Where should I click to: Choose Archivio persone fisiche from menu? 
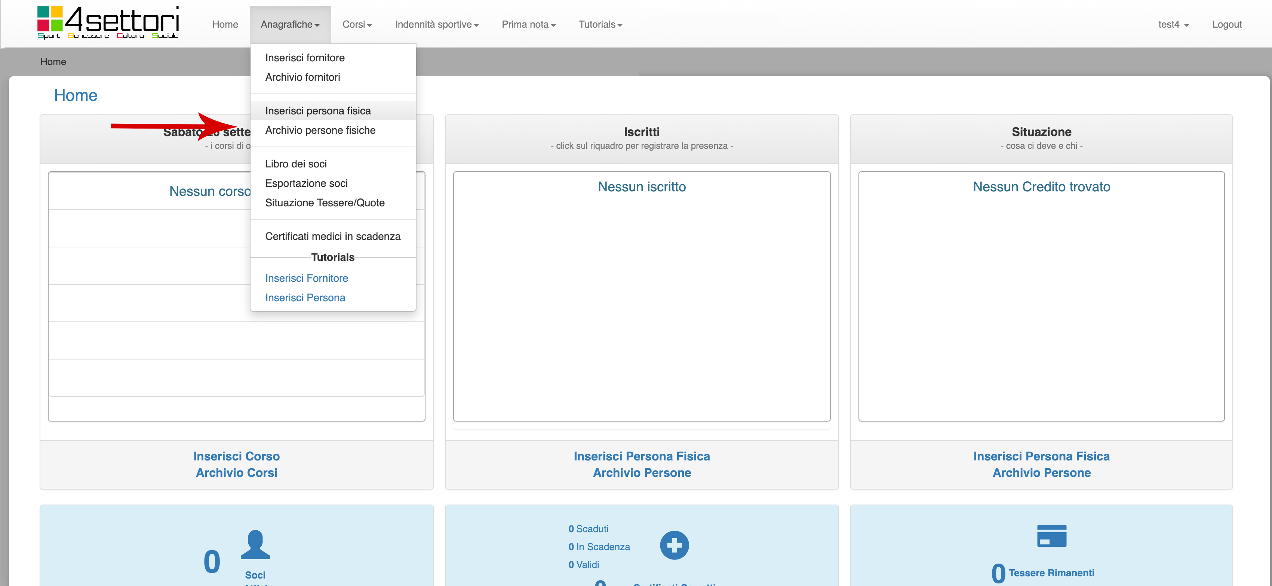tap(320, 130)
